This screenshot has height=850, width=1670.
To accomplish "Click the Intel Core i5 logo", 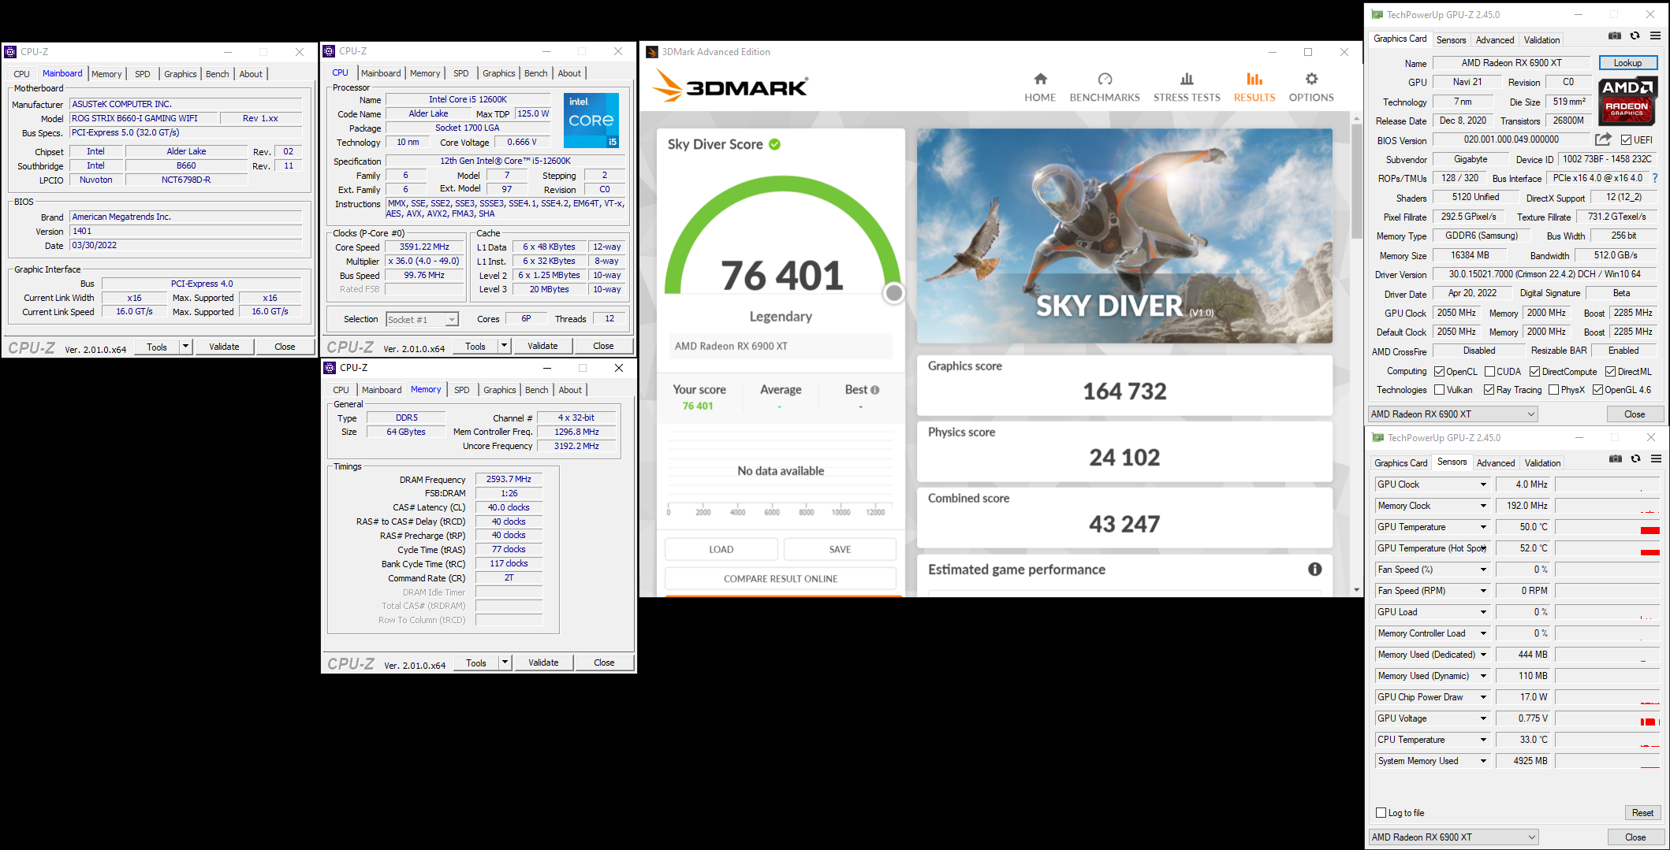I will pyautogui.click(x=591, y=121).
